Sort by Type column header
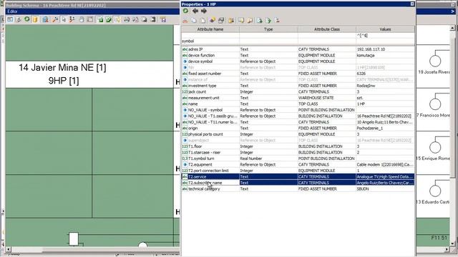This screenshot has width=458, height=257. tap(268, 29)
